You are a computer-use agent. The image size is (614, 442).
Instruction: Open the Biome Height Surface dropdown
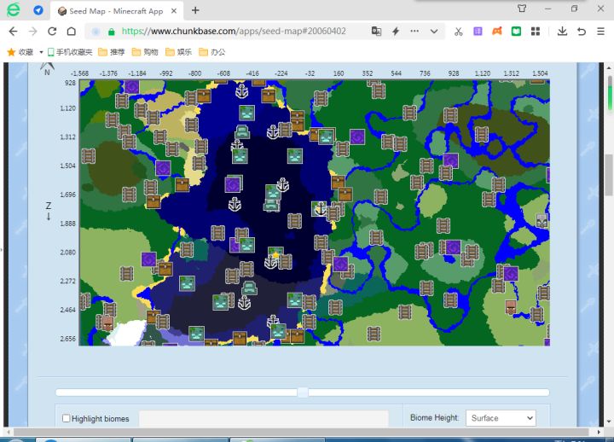coord(501,418)
